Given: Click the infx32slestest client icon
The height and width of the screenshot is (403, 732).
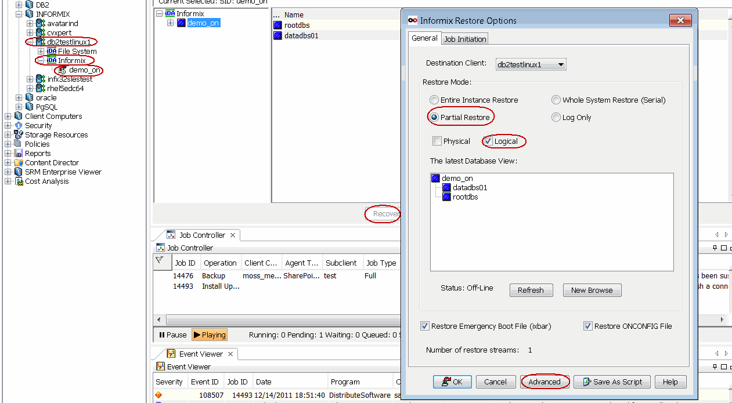Looking at the screenshot, I should (x=41, y=79).
